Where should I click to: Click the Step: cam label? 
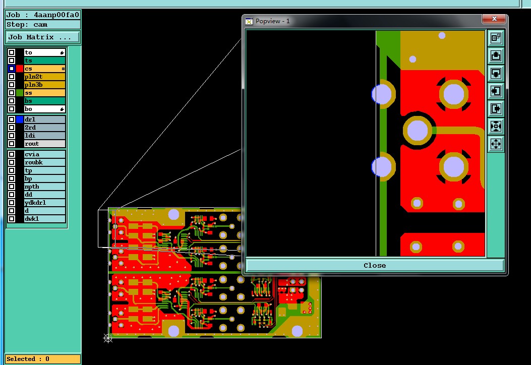43,25
